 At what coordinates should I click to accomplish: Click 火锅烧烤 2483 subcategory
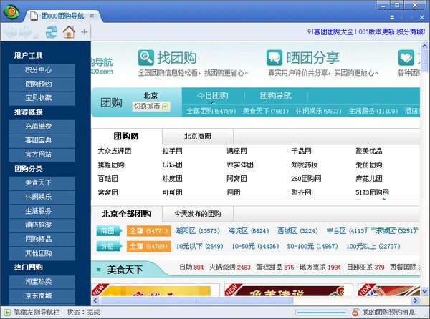tap(230, 267)
